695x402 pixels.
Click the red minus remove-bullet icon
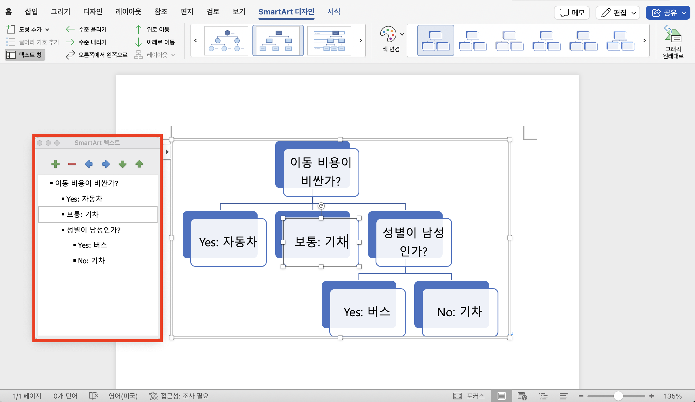[x=72, y=164]
